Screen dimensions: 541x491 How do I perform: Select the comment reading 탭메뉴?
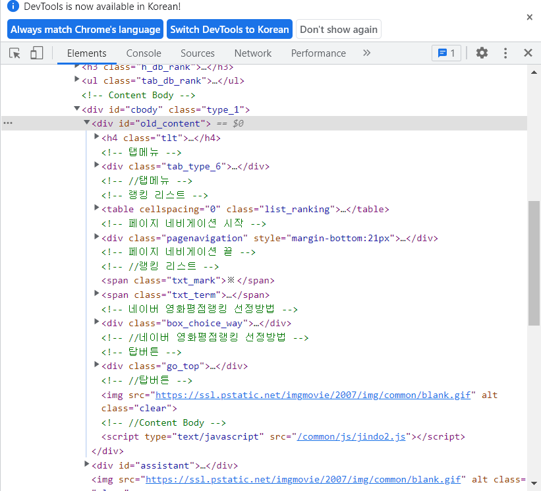(141, 152)
